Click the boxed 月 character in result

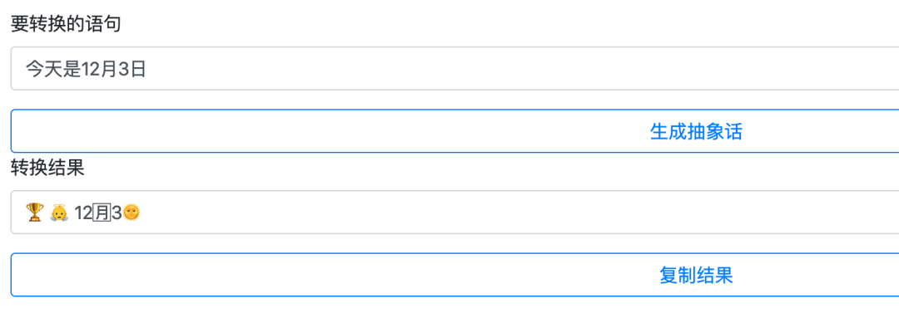(x=102, y=213)
